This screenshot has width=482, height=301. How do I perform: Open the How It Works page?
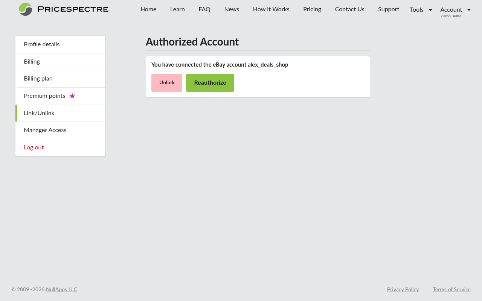pos(271,9)
